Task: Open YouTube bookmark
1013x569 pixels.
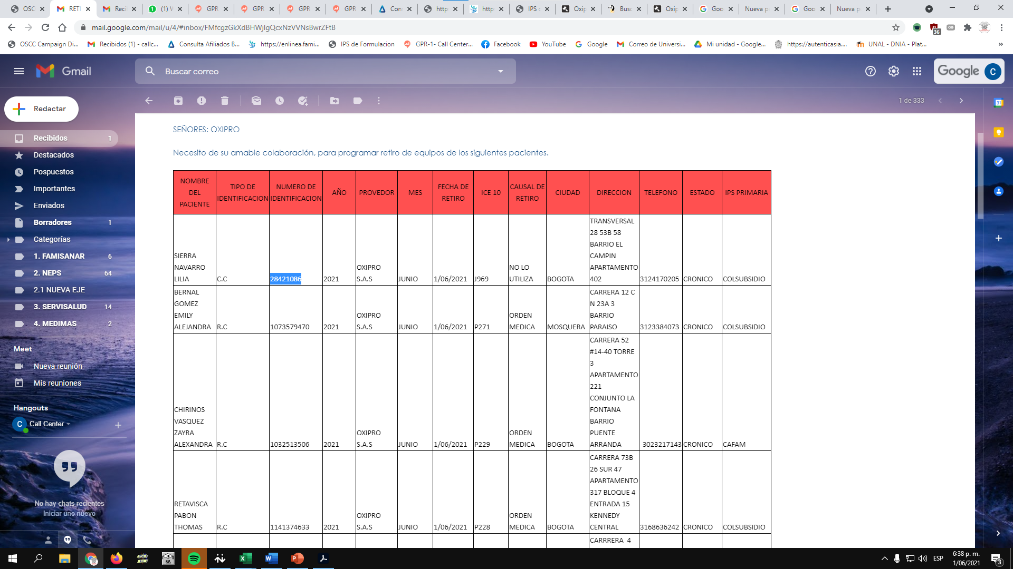Action: click(x=548, y=44)
